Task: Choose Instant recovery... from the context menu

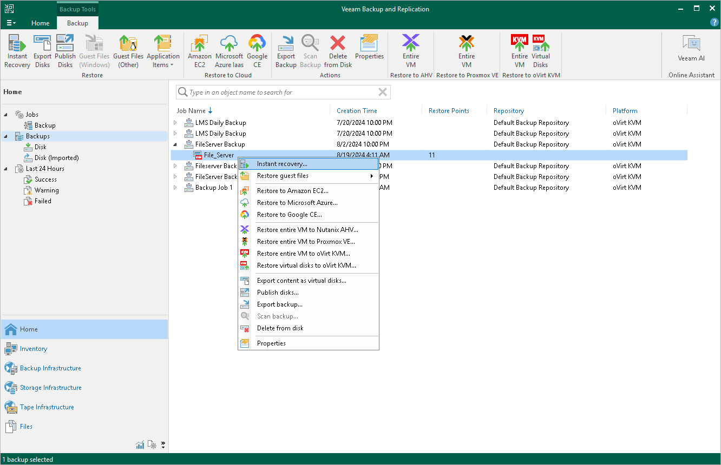Action: tap(309, 164)
